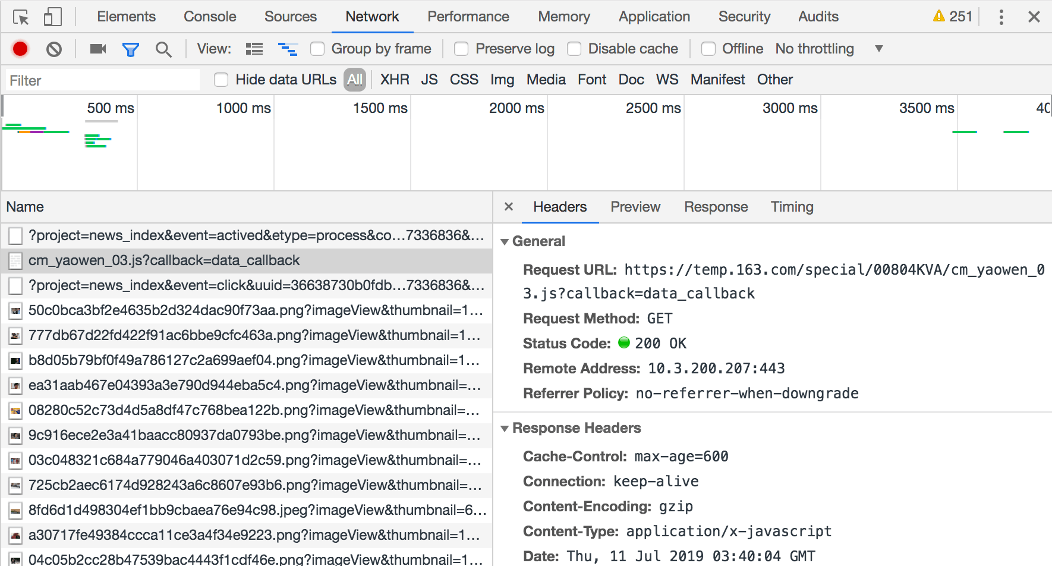Enable Hide data URLs checkbox
The image size is (1052, 566).
221,80
